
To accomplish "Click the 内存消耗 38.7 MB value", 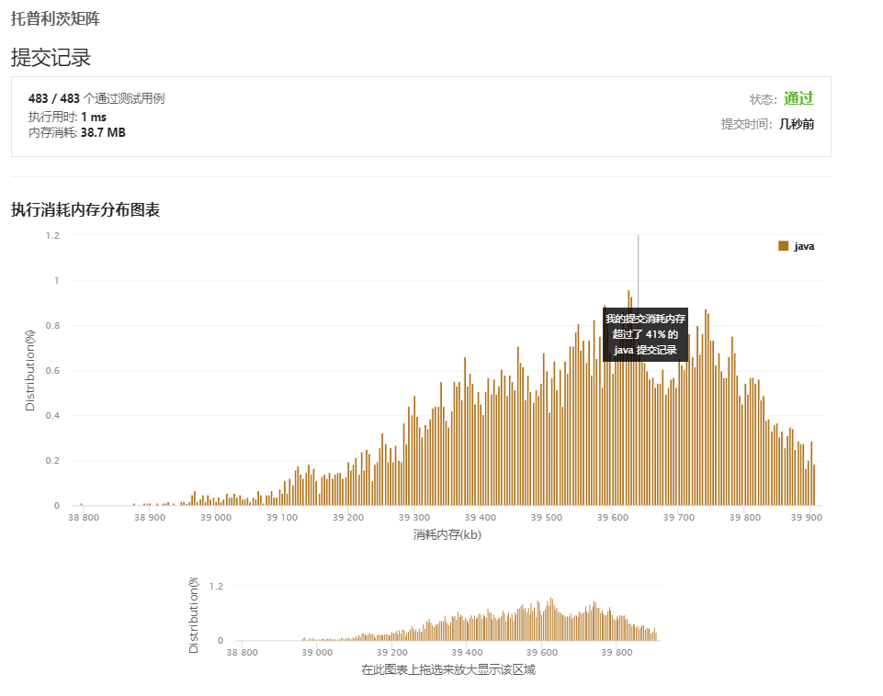I will 103,133.
